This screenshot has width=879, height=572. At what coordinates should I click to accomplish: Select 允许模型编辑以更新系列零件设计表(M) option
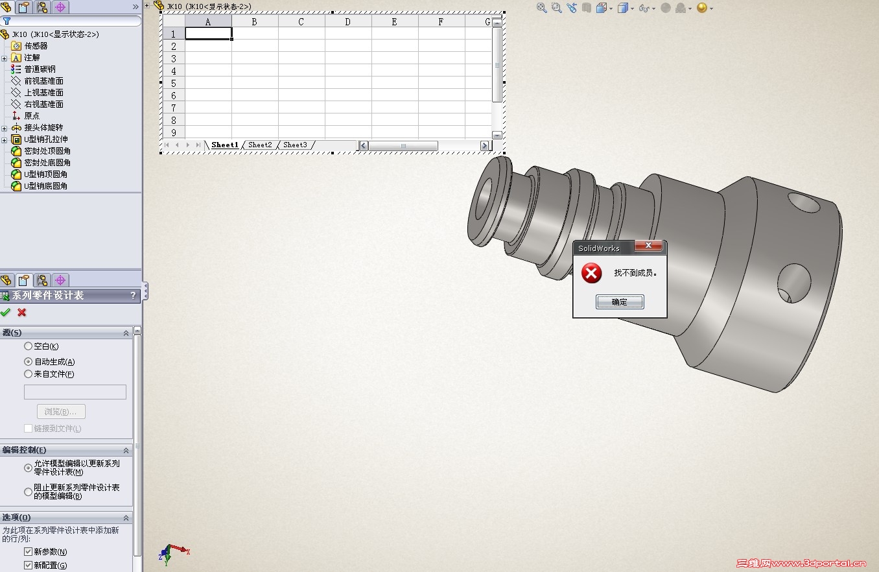click(x=28, y=468)
